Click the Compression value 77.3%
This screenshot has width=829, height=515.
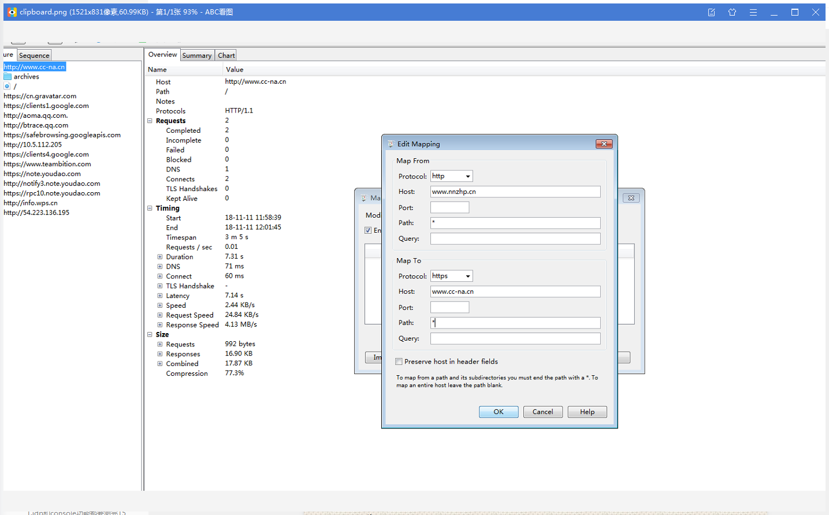tap(235, 373)
